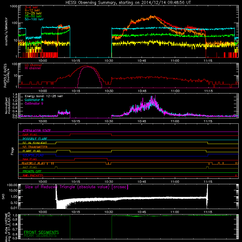Viewport: 242px width, 242px height.
Task: Click the Normalized modulation axis label
Action: pos(8,106)
